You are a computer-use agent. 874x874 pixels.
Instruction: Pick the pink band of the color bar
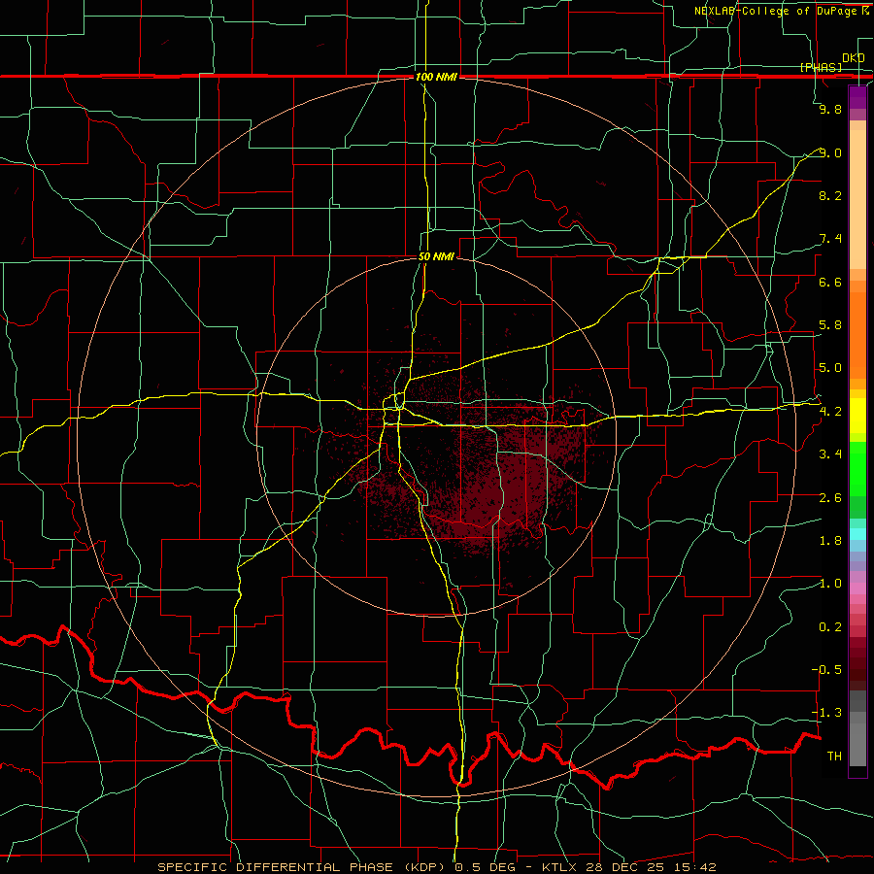tap(857, 588)
